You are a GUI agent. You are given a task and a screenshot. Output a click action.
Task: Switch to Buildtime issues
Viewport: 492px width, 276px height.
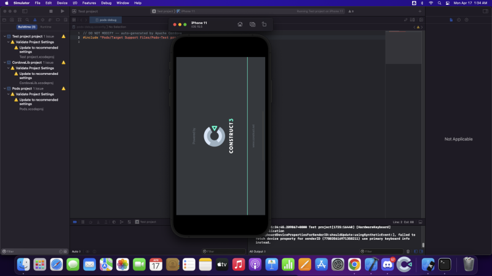point(26,27)
